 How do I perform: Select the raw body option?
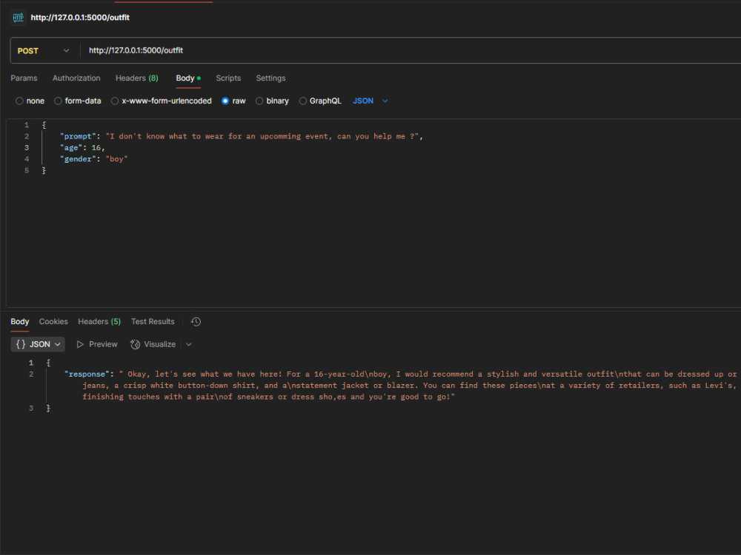(233, 101)
